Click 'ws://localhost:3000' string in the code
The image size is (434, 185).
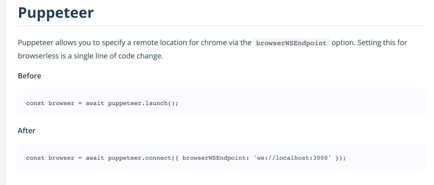click(x=293, y=158)
